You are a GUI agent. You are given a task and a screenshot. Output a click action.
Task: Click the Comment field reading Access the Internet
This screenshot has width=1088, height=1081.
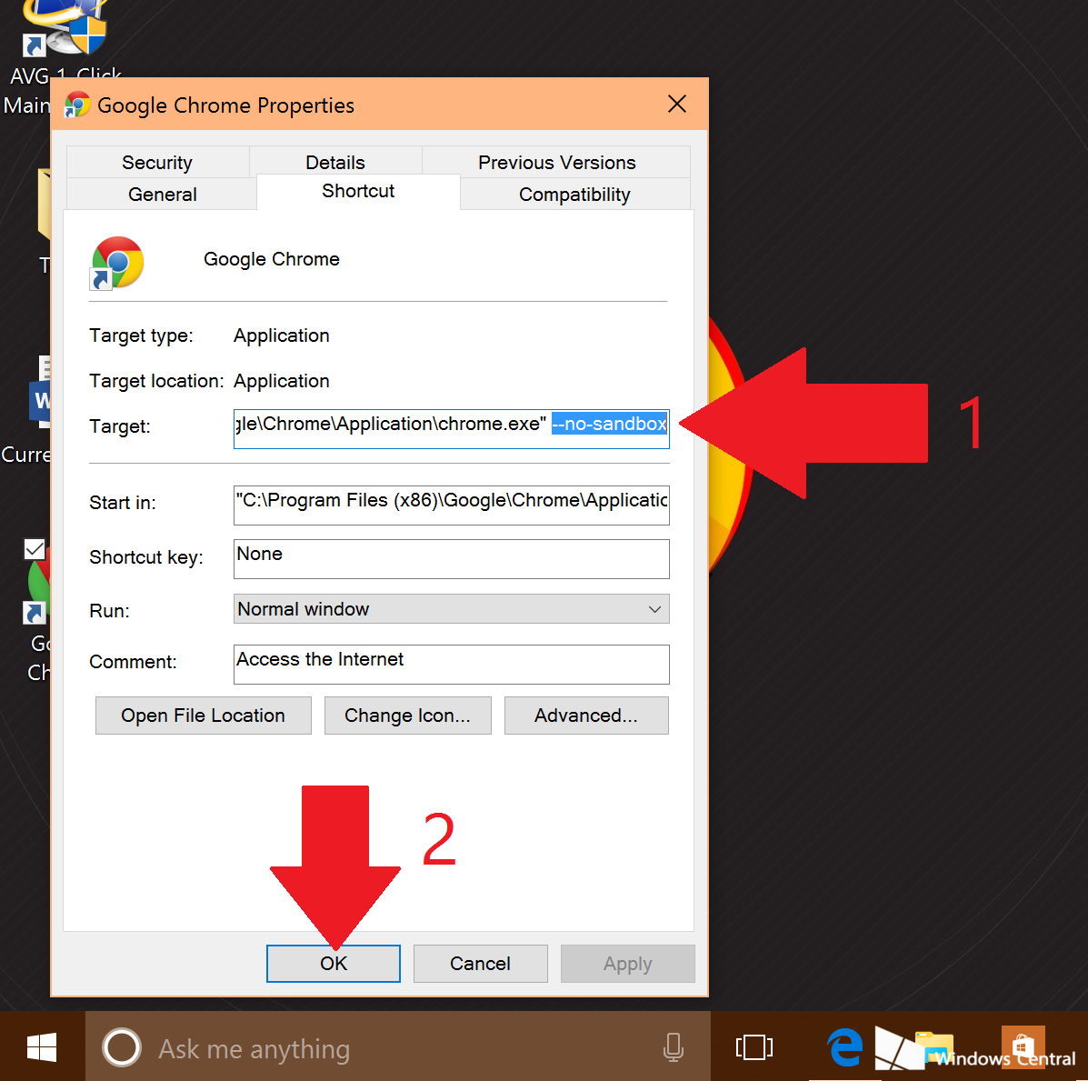[451, 665]
